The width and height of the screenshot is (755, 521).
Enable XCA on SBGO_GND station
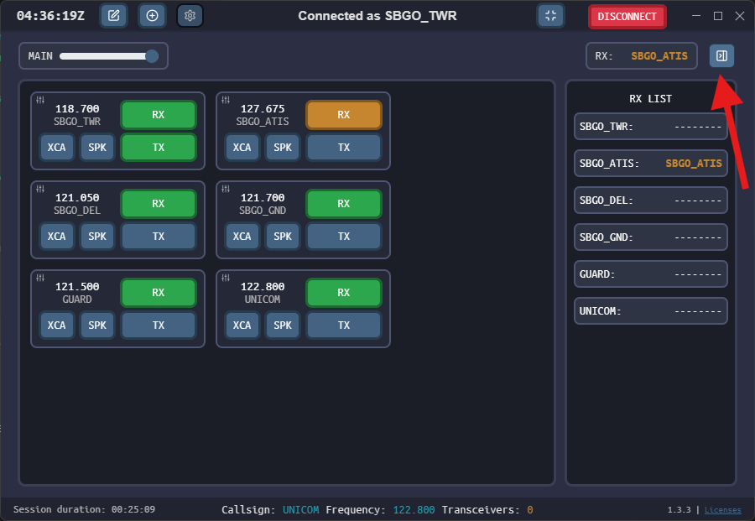[x=242, y=237]
